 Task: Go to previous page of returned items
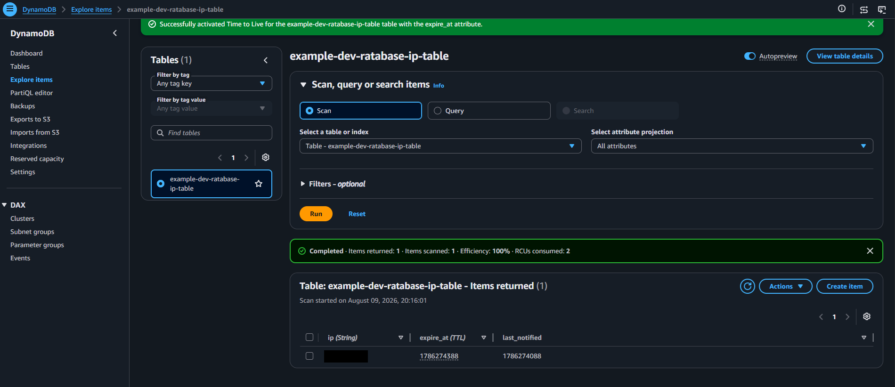click(x=821, y=317)
